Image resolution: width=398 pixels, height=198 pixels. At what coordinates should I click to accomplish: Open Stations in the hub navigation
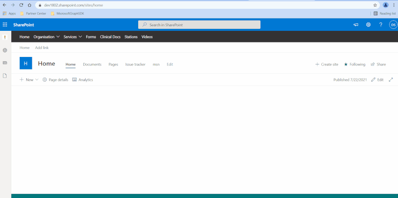131,37
